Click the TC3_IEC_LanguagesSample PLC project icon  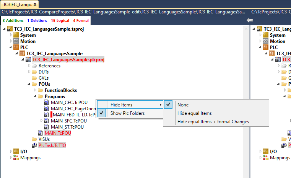point(22,54)
